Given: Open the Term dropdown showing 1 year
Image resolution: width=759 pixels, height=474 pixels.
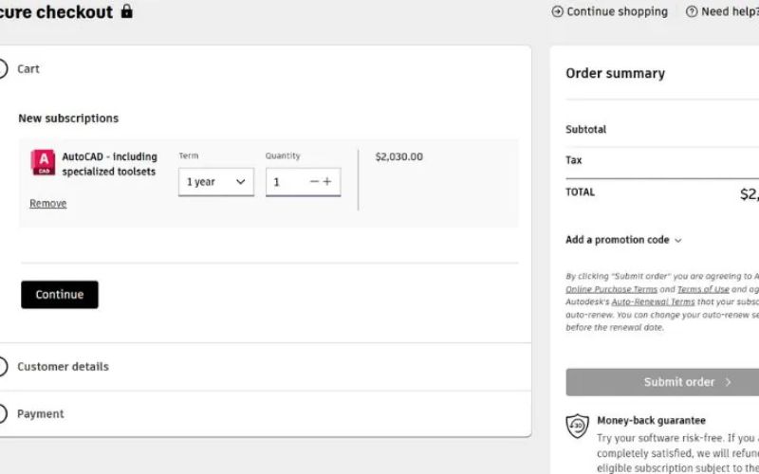Looking at the screenshot, I should tap(215, 182).
